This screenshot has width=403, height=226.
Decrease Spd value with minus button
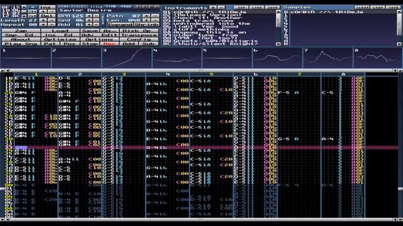tap(96, 20)
